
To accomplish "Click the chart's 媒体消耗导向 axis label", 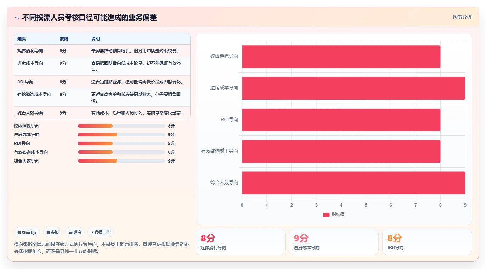I will pos(224,57).
